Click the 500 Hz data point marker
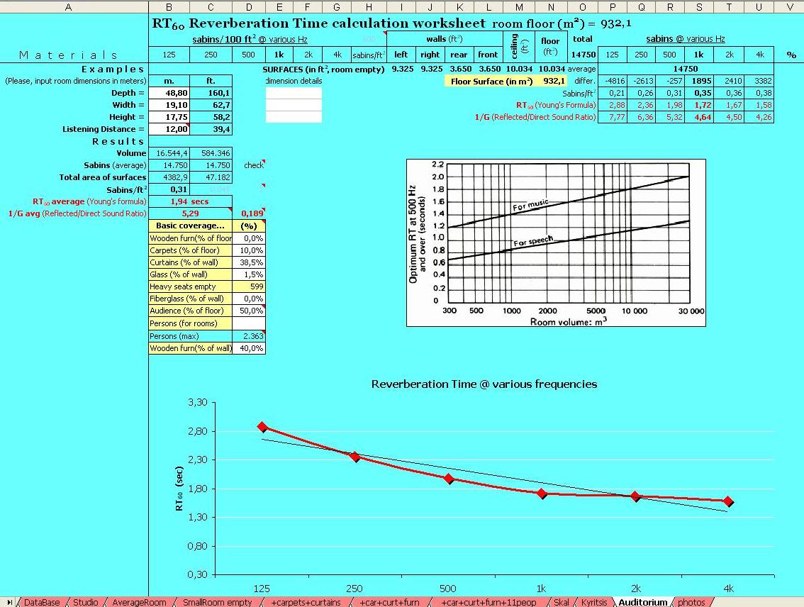 [x=449, y=479]
